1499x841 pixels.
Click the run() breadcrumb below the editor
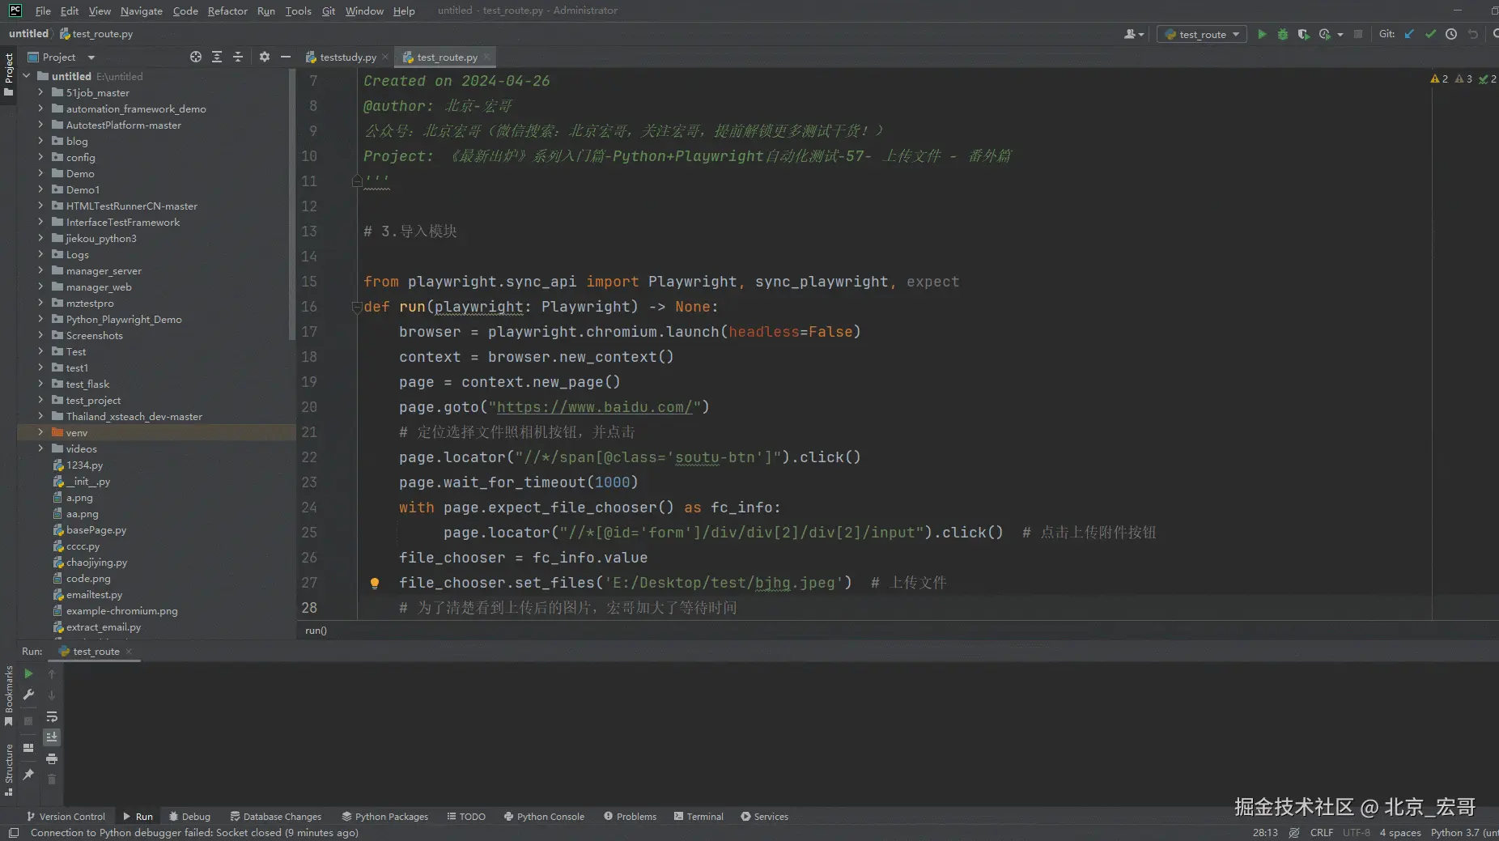(316, 631)
